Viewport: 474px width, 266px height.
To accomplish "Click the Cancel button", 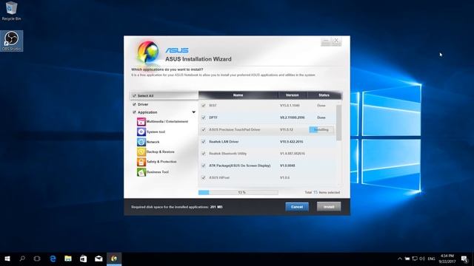I will pyautogui.click(x=297, y=207).
